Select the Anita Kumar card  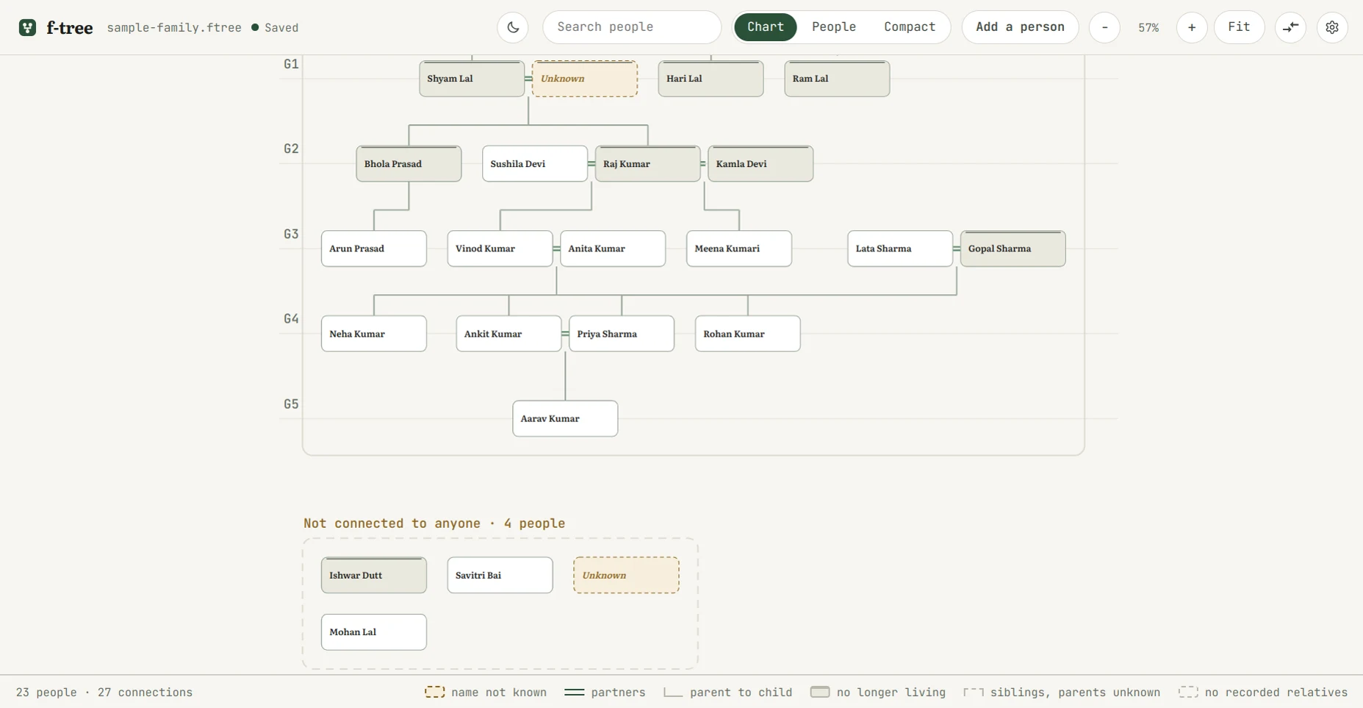613,248
